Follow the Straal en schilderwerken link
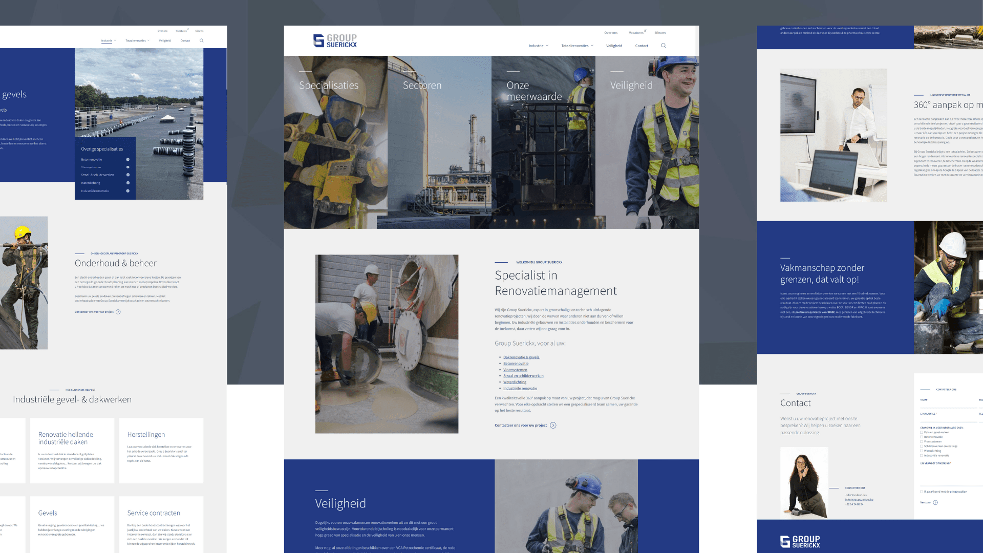Image resolution: width=983 pixels, height=553 pixels. (523, 376)
